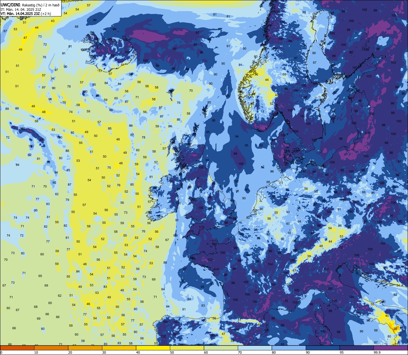Click the 50–60 pale yellow legend swatch

pos(187,348)
